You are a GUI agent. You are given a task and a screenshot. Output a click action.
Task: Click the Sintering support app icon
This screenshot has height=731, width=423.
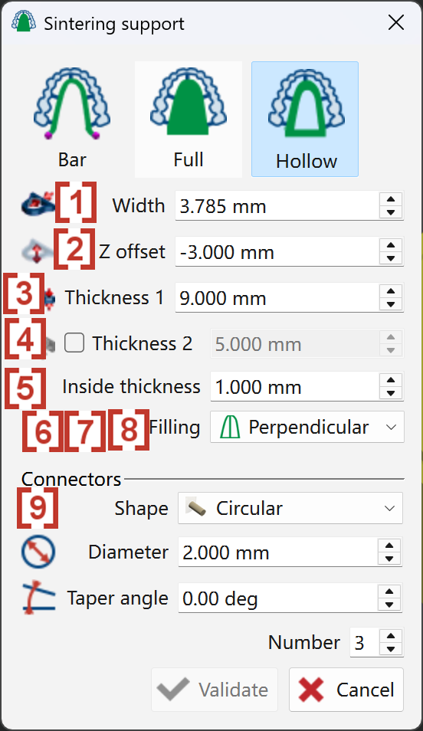(x=23, y=21)
